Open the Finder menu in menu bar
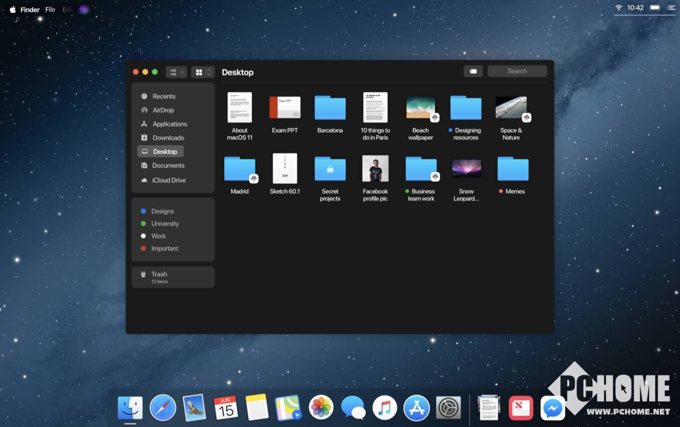 [x=30, y=10]
